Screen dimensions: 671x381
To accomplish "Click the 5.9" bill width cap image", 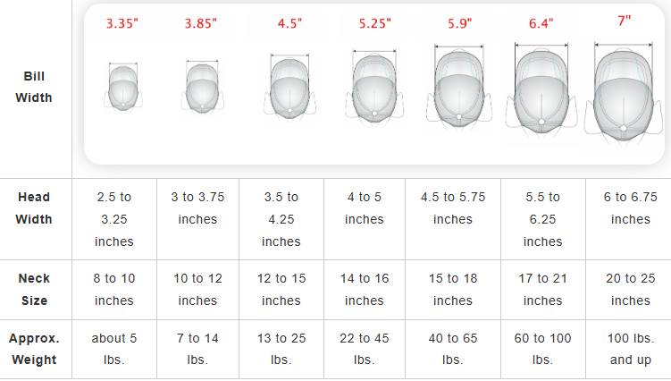I will (x=458, y=87).
